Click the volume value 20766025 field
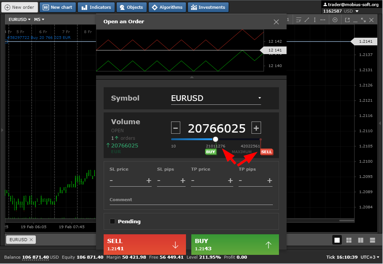 (216, 128)
